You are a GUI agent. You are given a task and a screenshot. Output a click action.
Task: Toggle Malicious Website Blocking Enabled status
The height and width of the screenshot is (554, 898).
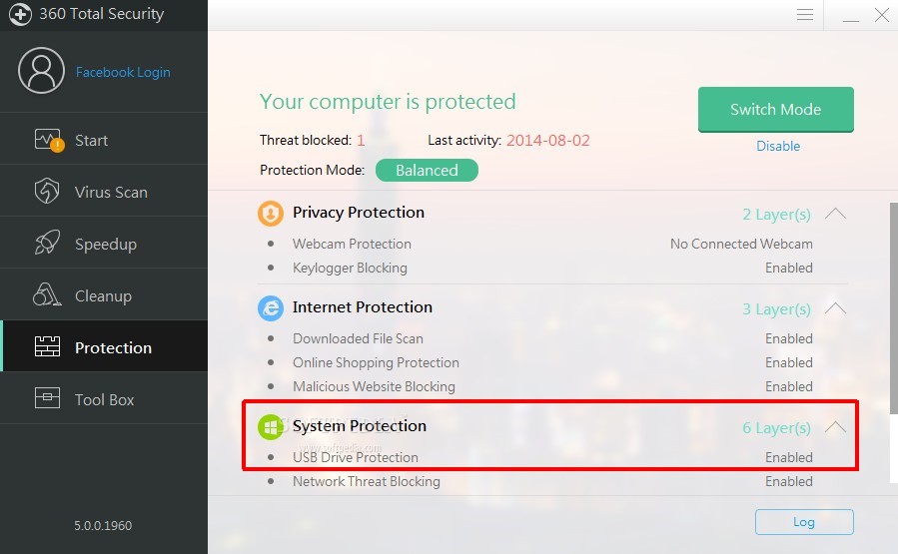[x=788, y=386]
